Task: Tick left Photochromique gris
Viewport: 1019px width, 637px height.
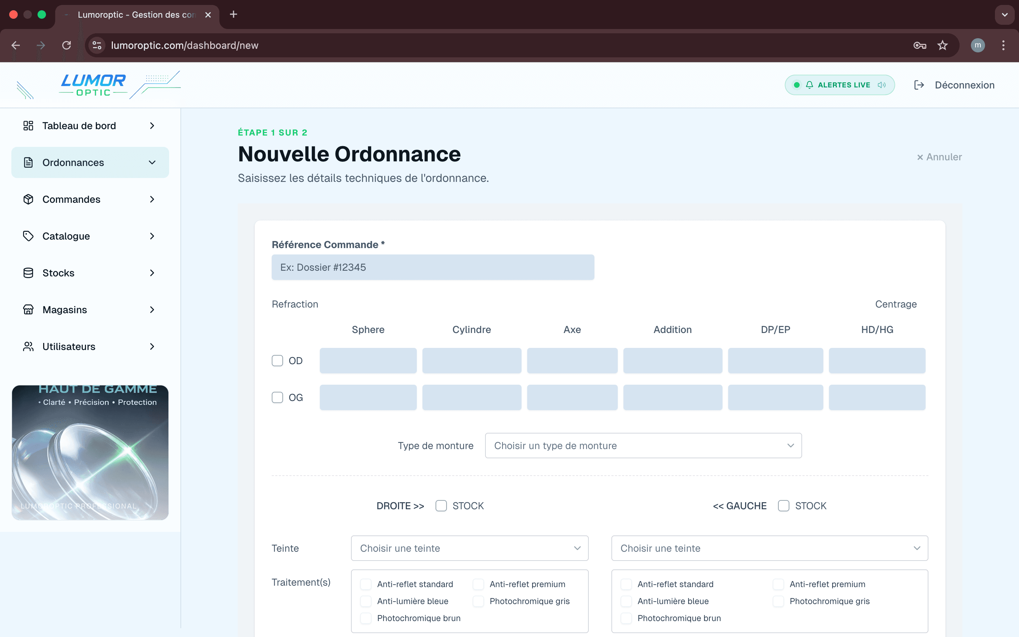Action: coord(778,601)
